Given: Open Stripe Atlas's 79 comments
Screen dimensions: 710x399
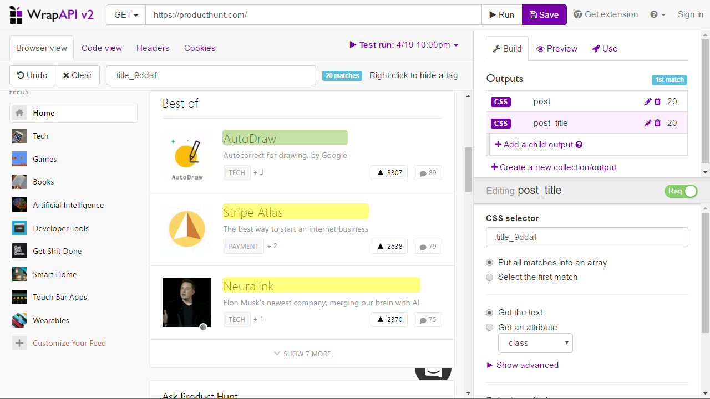Looking at the screenshot, I should (x=427, y=247).
